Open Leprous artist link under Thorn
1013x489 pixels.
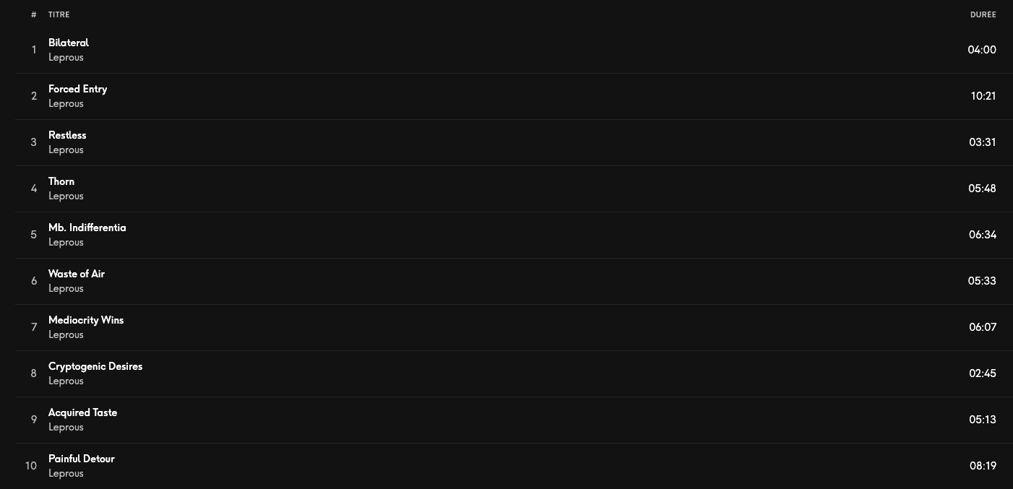click(66, 196)
